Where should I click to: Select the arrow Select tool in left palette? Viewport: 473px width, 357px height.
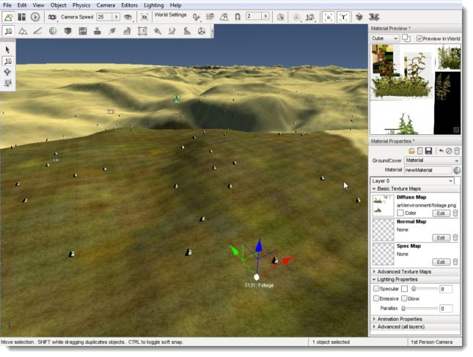8,49
